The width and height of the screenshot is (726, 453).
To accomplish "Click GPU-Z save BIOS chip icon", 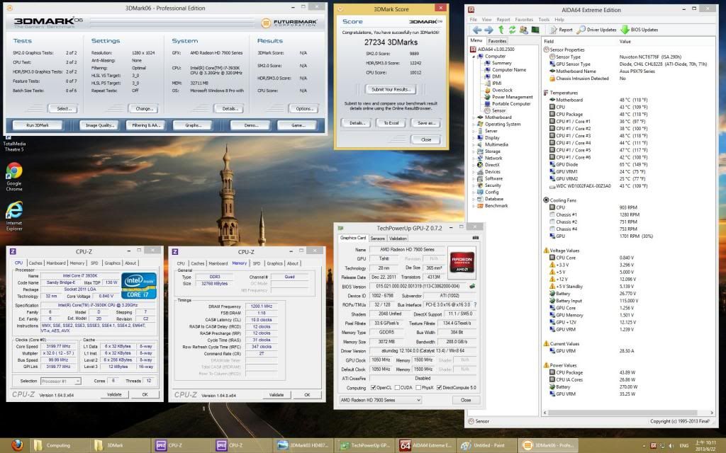I will (x=472, y=286).
